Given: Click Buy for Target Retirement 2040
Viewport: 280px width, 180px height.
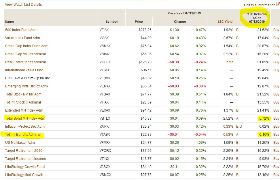Looking at the screenshot, I should 276,151.
